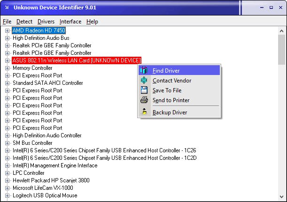Expand the Logitech USB Optical Mouse node
This screenshot has height=202, width=287.
point(7,195)
